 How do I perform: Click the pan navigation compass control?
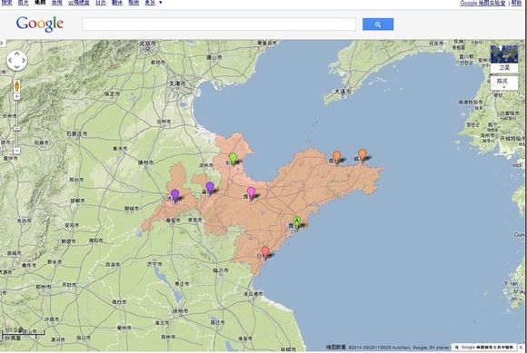16,61
